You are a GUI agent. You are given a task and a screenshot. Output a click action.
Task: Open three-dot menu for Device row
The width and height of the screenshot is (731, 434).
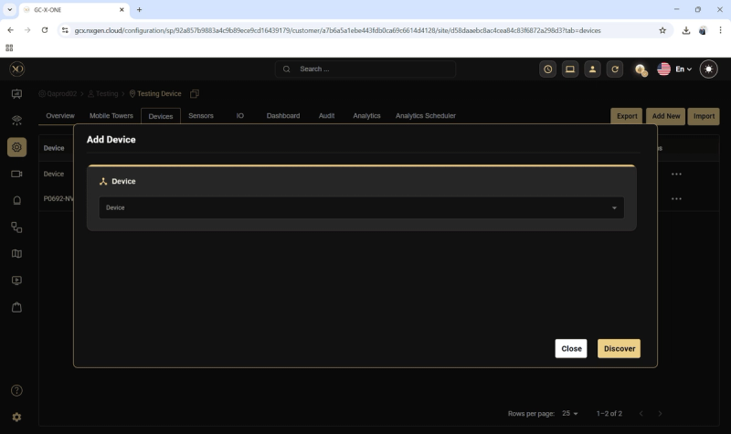[676, 174]
